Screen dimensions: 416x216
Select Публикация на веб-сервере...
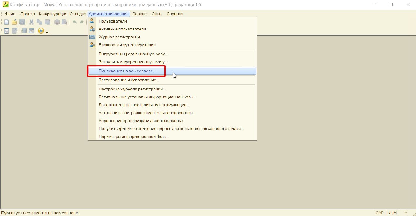pyautogui.click(x=172, y=71)
